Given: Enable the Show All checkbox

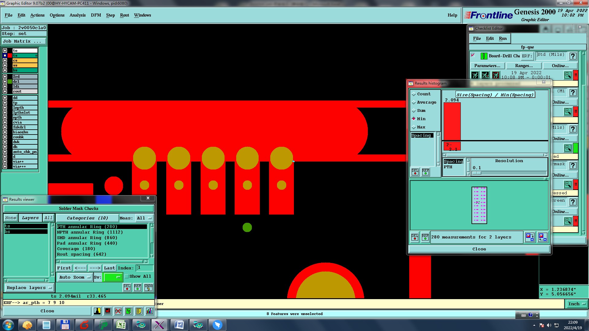Looking at the screenshot, I should coord(127,276).
